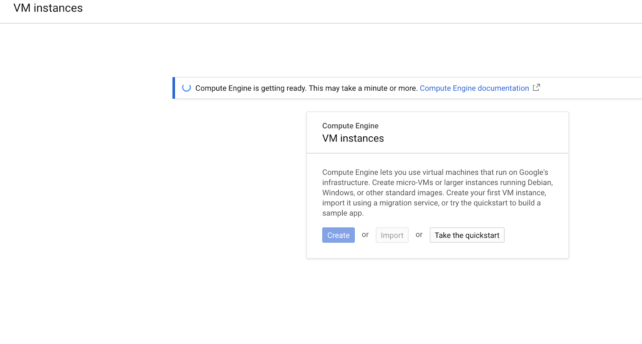Click the Import button
The image size is (642, 344).
(x=392, y=235)
